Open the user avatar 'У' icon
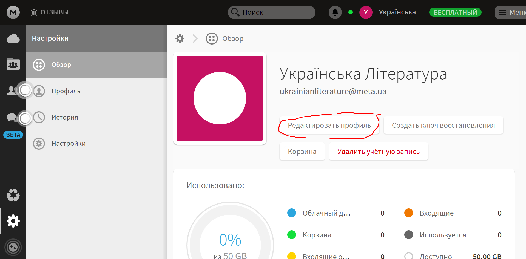Image resolution: width=526 pixels, height=259 pixels. click(366, 12)
